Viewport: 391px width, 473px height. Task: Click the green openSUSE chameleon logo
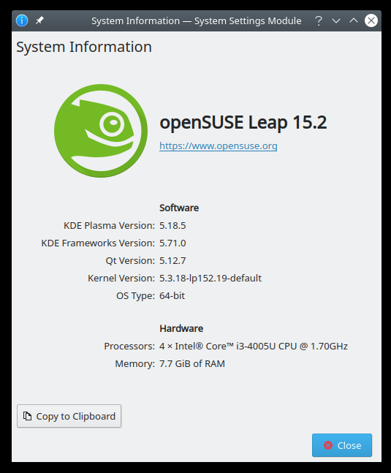101,131
